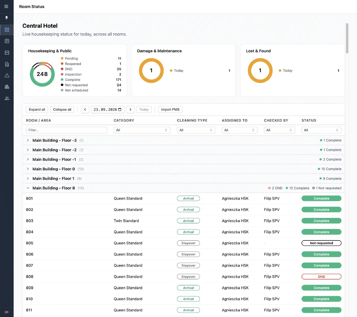Image resolution: width=357 pixels, height=317 pixels.
Task: Click the Damage & Maintenance donut chart
Action: tap(151, 71)
